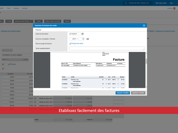Open the Facture de vente layout link
The image size is (178, 133).
(x=78, y=44)
